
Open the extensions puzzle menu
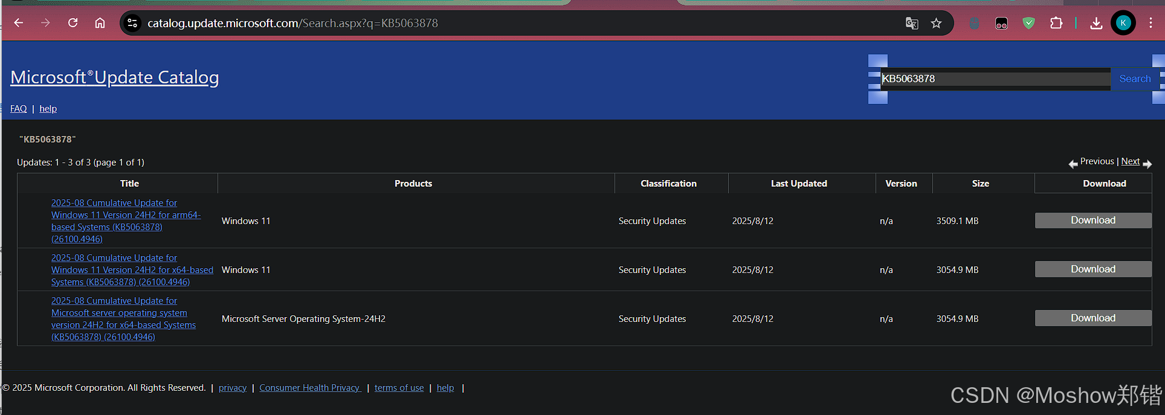pyautogui.click(x=1056, y=23)
